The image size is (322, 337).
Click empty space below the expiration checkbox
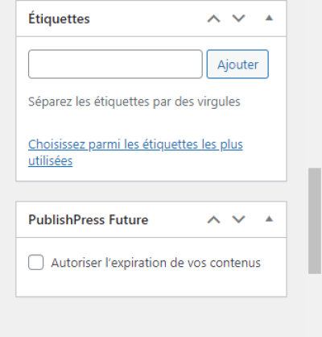pos(151,284)
